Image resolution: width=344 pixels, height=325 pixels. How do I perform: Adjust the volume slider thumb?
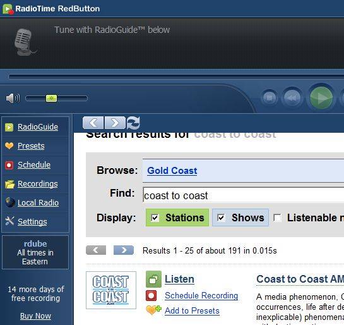[x=51, y=98]
